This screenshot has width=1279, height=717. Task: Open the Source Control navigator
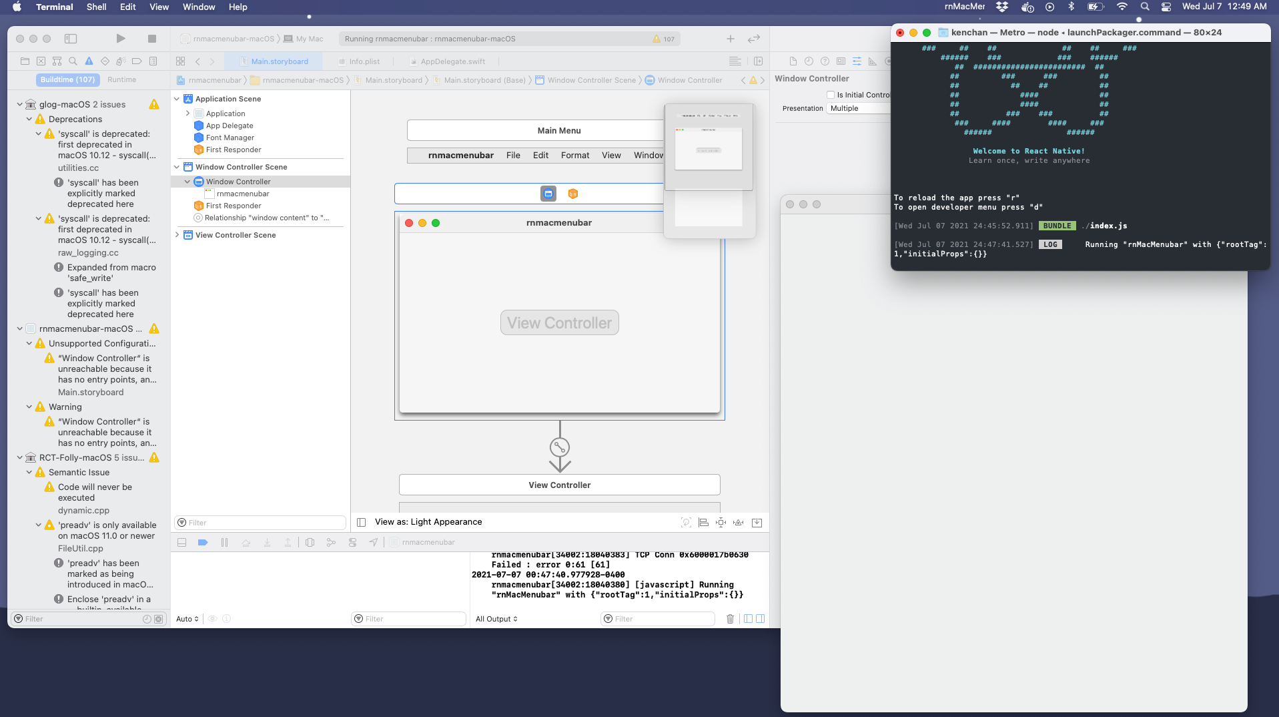pyautogui.click(x=41, y=61)
